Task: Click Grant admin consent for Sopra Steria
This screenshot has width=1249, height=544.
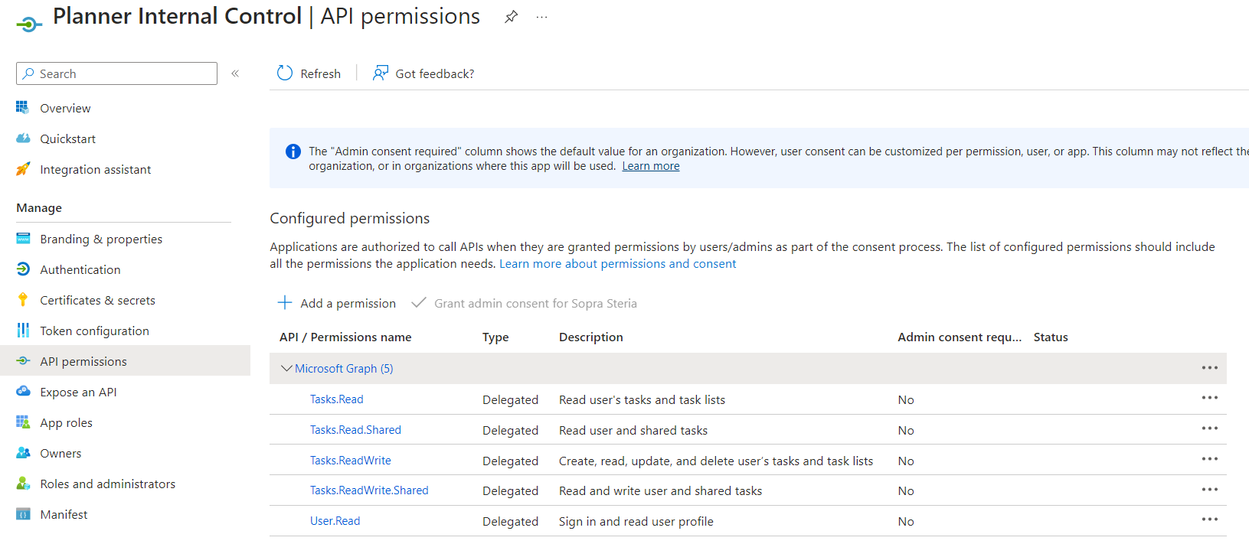Action: [x=524, y=303]
